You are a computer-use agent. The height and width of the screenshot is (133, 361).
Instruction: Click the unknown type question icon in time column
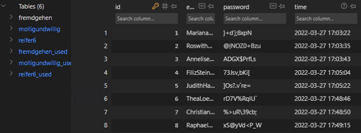(344, 6)
